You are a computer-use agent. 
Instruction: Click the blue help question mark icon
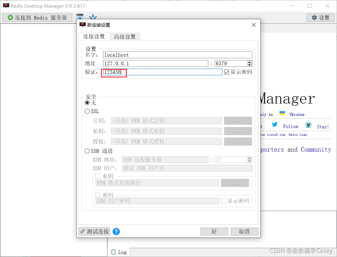pyautogui.click(x=116, y=232)
